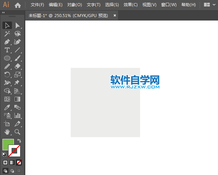Viewport: 218px width, 175px height.
Task: Activate the Artboard tool
Action: pyautogui.click(x=7, y=124)
